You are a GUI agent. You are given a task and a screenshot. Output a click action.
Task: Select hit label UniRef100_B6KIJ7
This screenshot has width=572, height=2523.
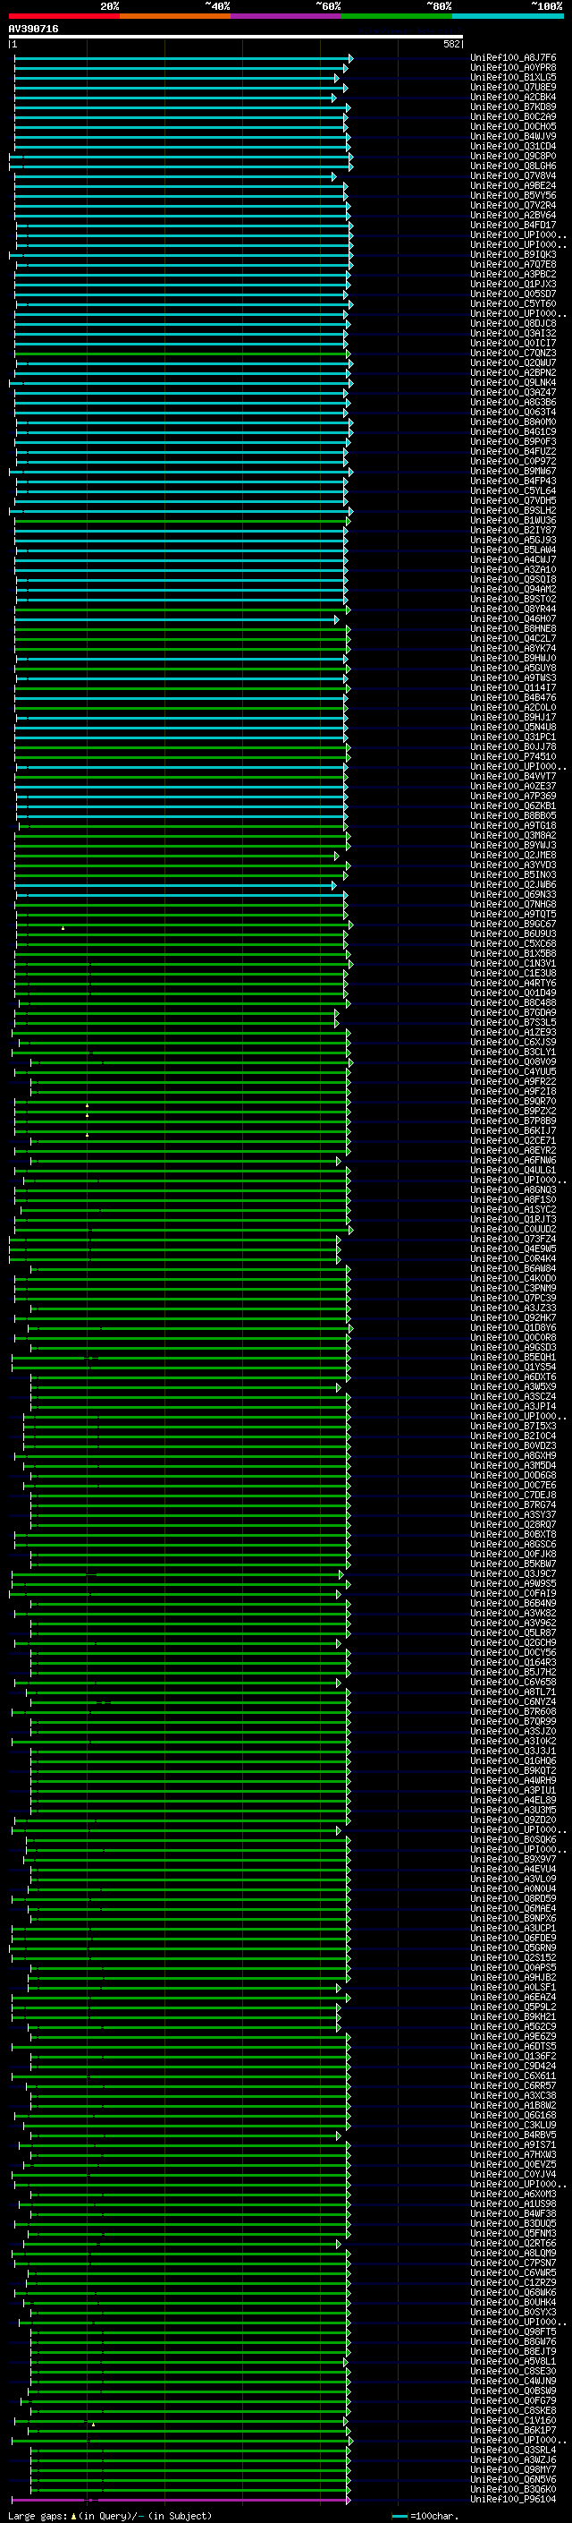coord(513,1131)
